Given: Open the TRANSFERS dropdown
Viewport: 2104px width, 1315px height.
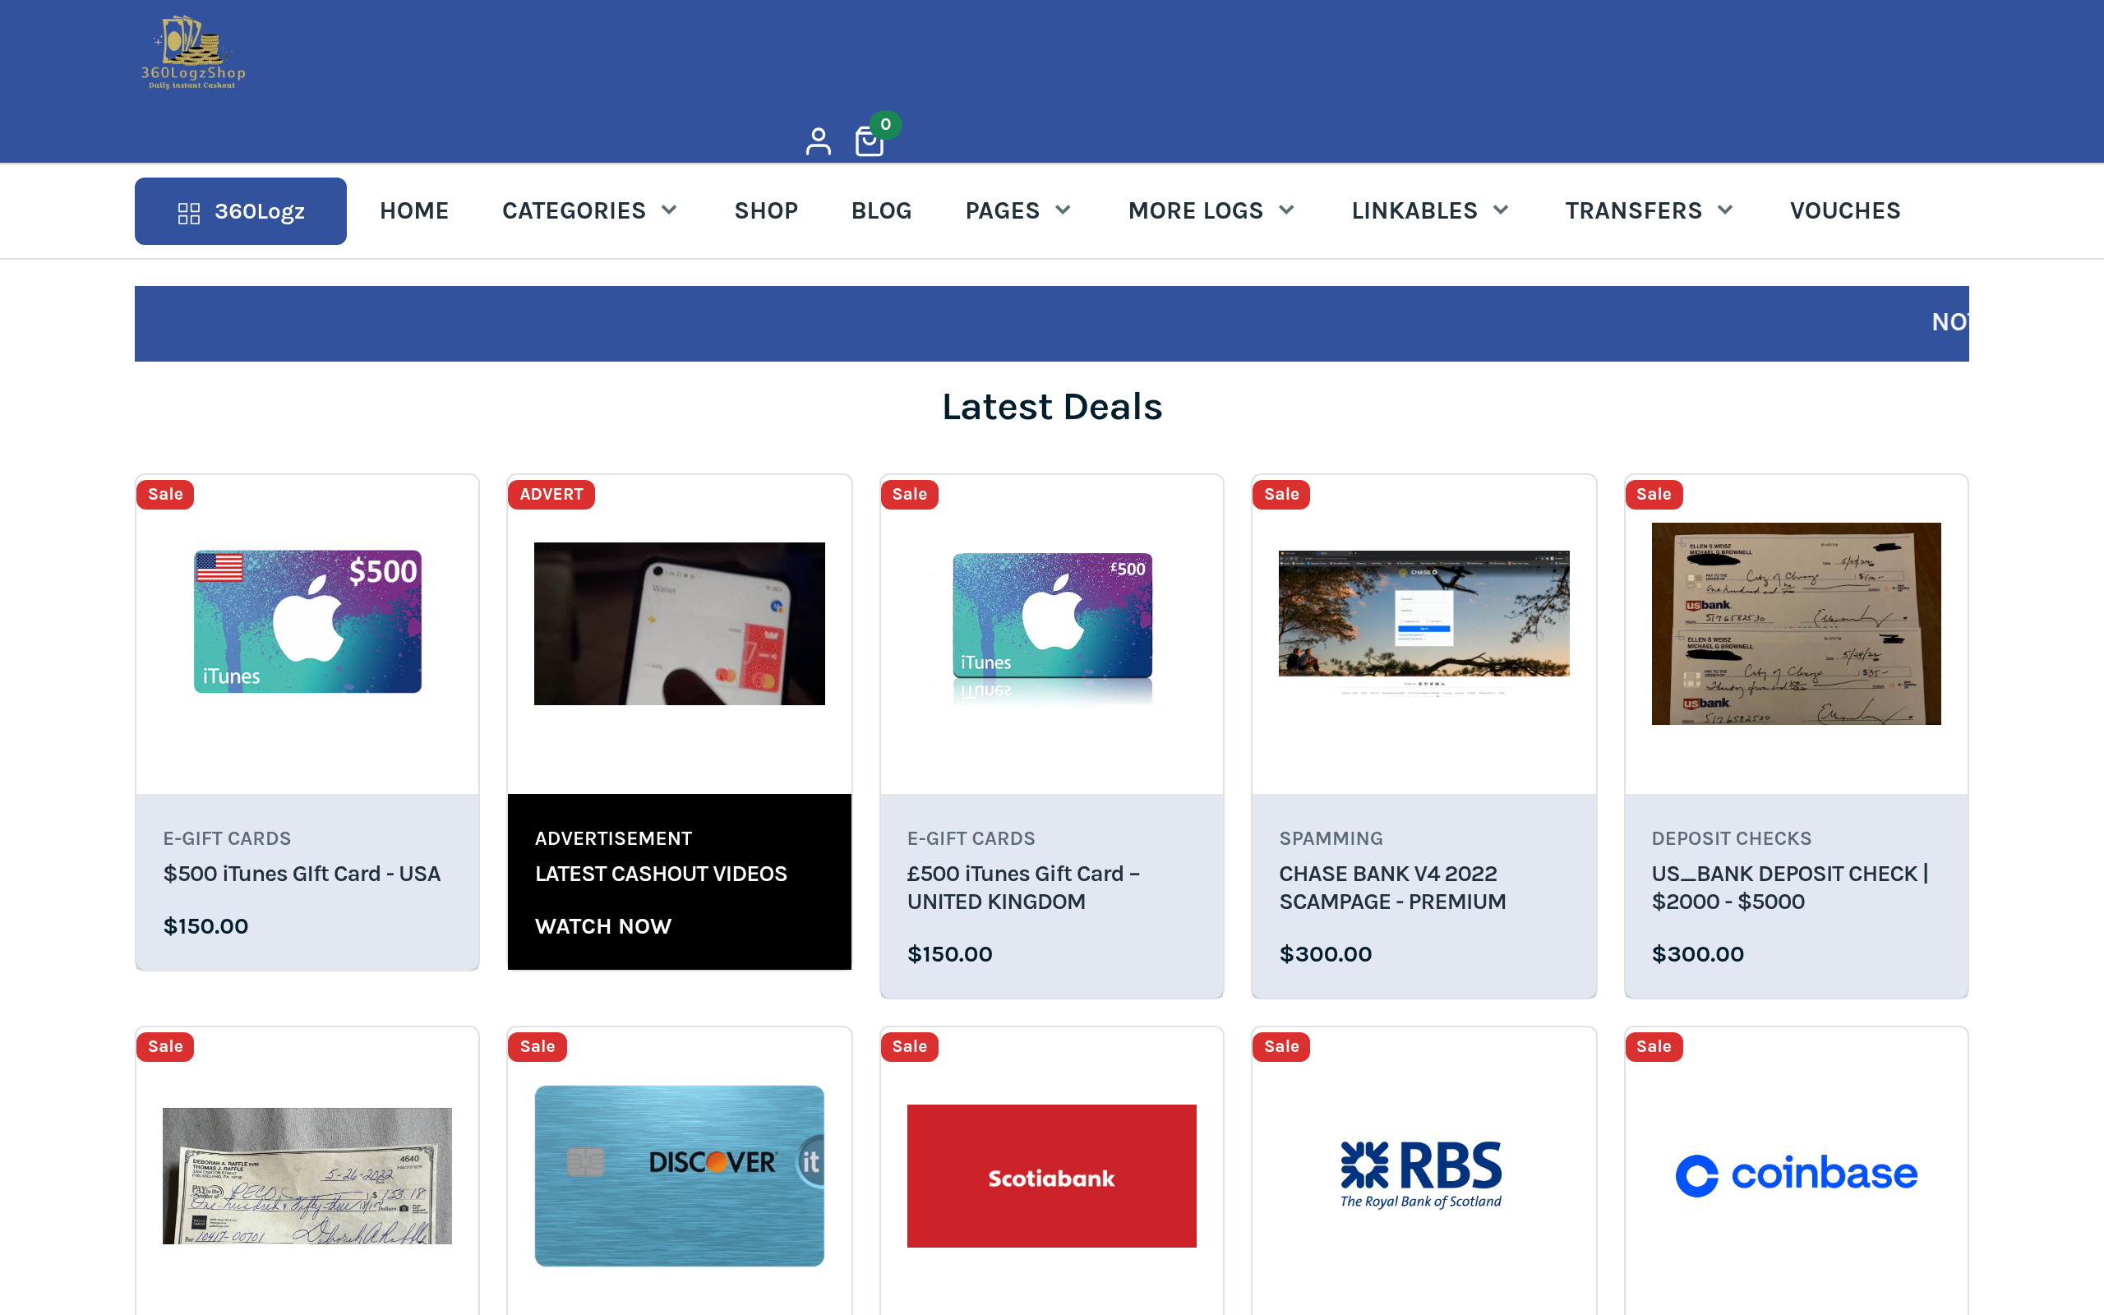Looking at the screenshot, I should tap(1649, 210).
